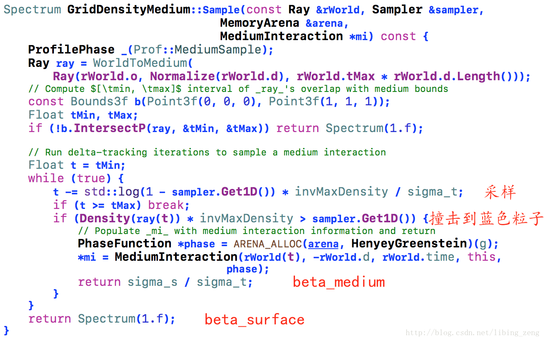Click the red beta_surface annotation

click(254, 320)
